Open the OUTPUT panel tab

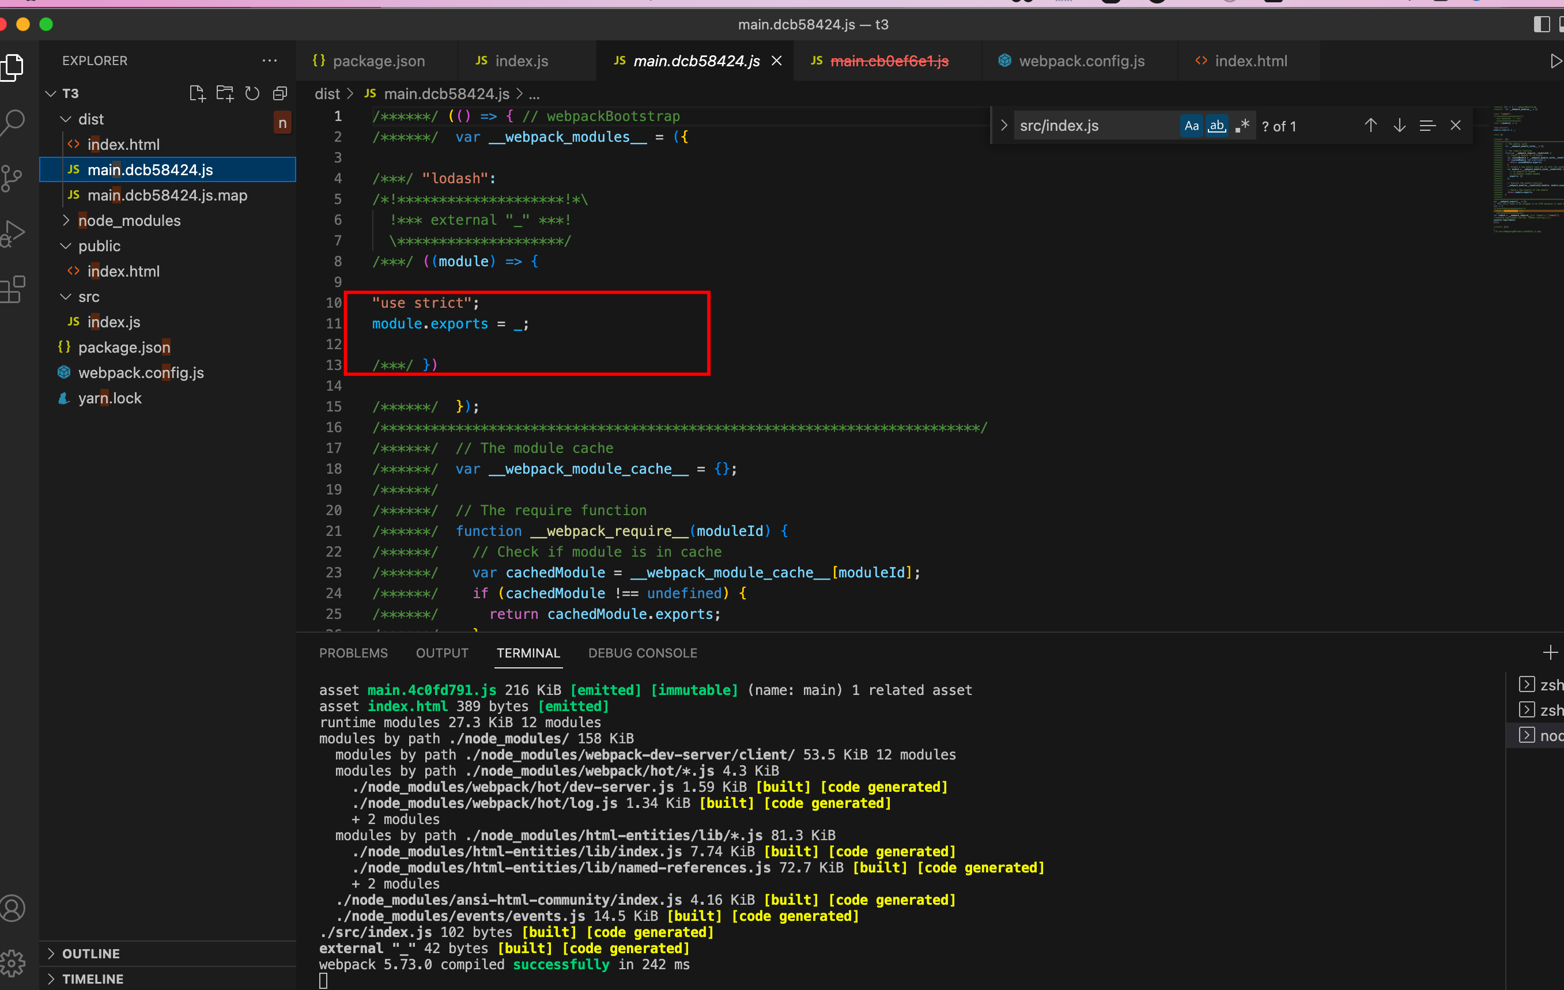coord(441,653)
